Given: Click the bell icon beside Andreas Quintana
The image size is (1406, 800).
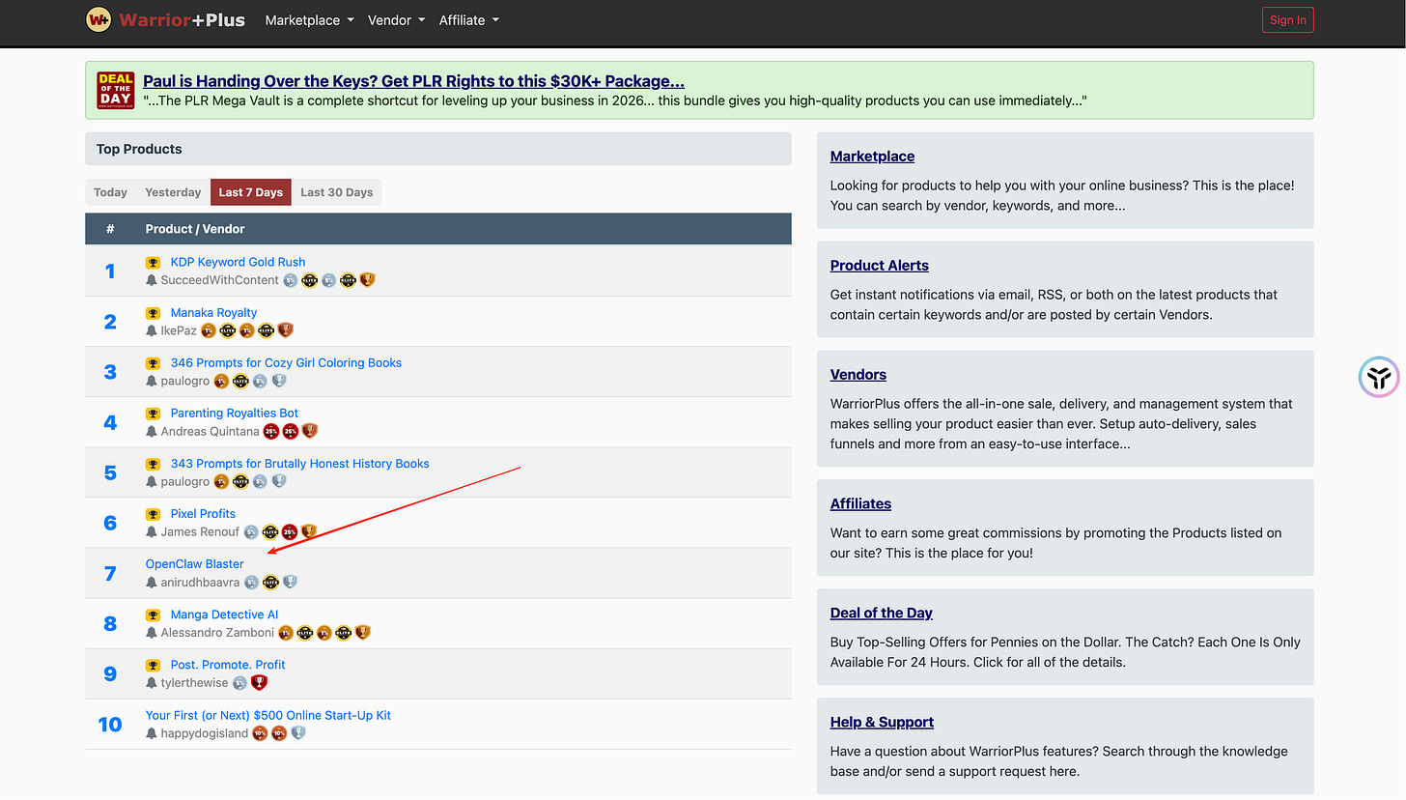Looking at the screenshot, I should click(152, 431).
